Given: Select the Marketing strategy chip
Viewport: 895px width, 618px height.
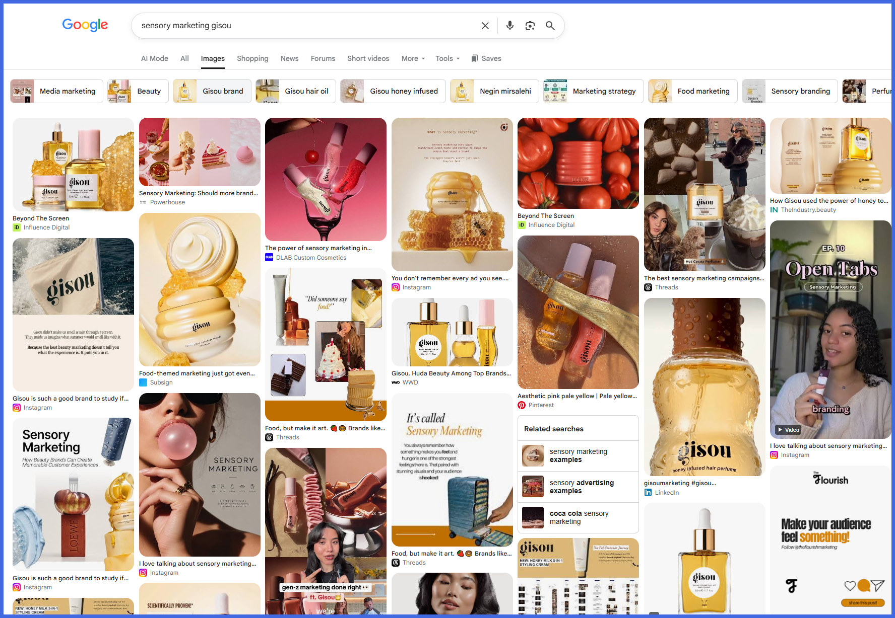Looking at the screenshot, I should click(x=593, y=91).
